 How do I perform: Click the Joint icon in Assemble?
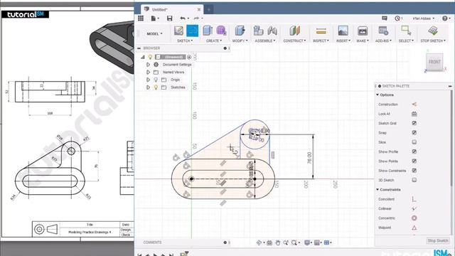coord(272,31)
